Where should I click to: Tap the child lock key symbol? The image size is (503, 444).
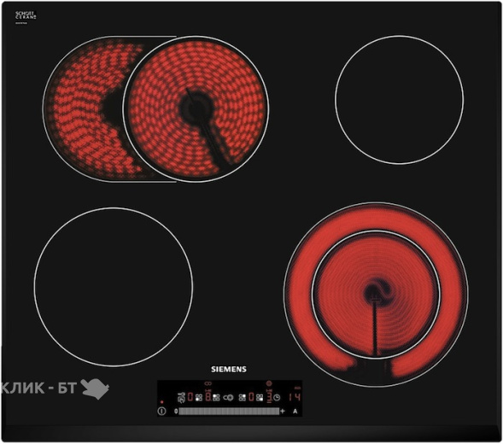point(181,398)
